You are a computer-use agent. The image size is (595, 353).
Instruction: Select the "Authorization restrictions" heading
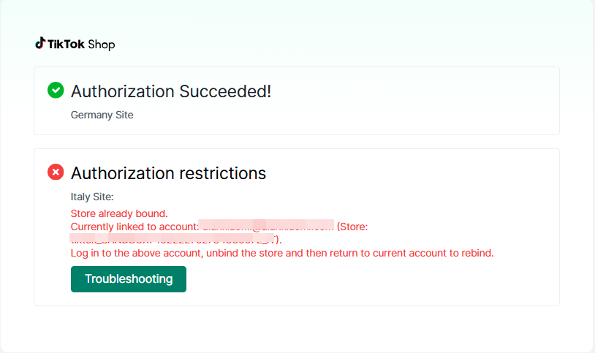coord(168,173)
